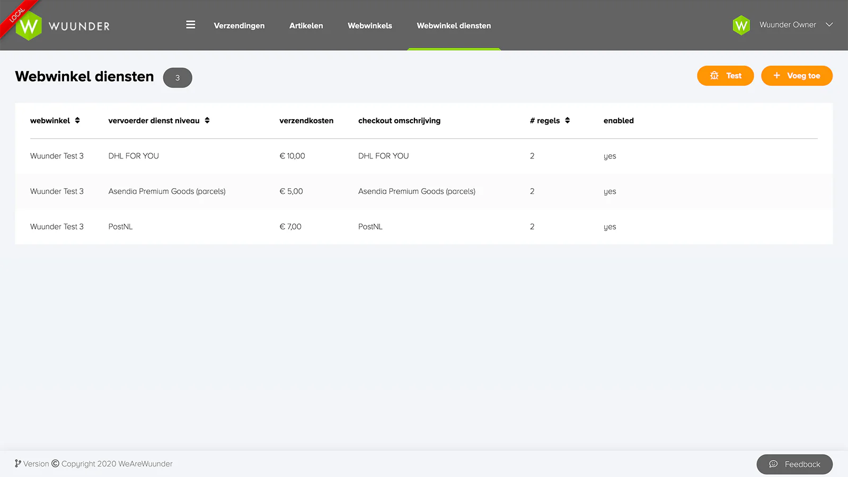This screenshot has width=848, height=477.
Task: Click the Wuunder logo in the header
Action: point(63,25)
